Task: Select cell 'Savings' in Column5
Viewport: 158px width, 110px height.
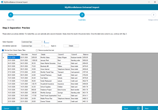Action: click(x=64, y=93)
